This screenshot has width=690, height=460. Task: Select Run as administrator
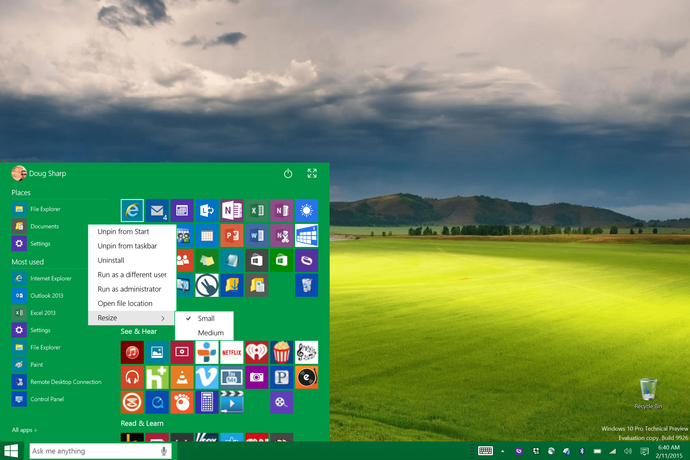132,289
